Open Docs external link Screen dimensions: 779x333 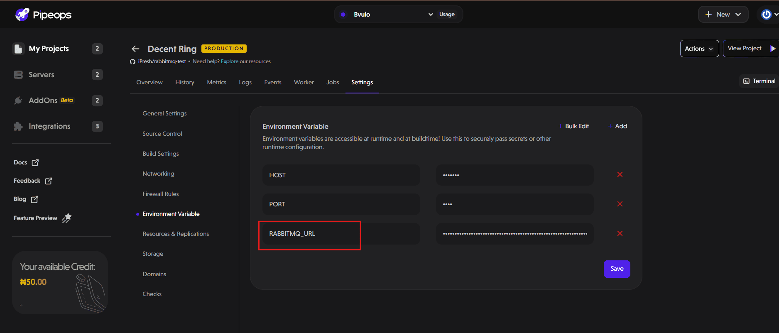pos(26,162)
